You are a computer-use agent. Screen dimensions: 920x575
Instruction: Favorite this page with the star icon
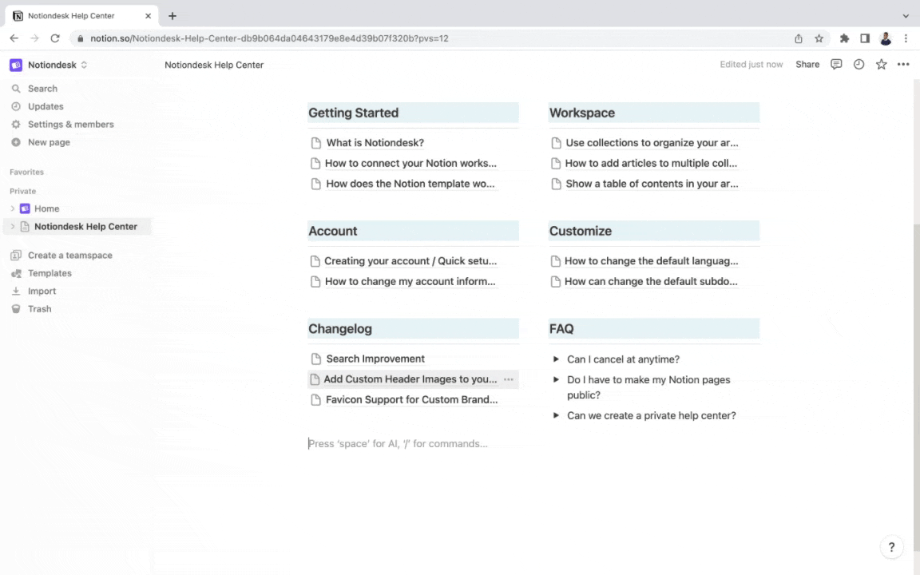[882, 65]
